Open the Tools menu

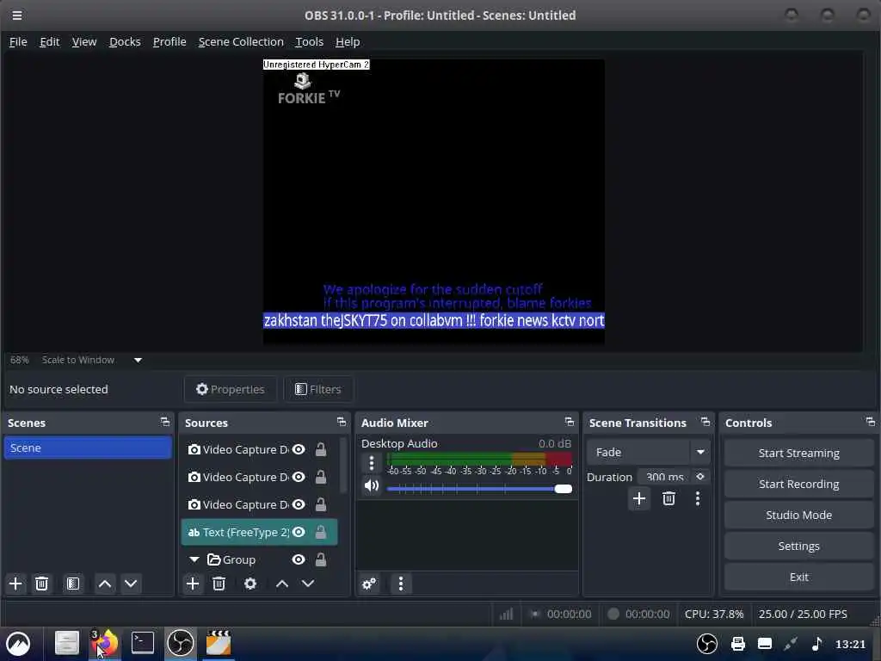(x=310, y=41)
